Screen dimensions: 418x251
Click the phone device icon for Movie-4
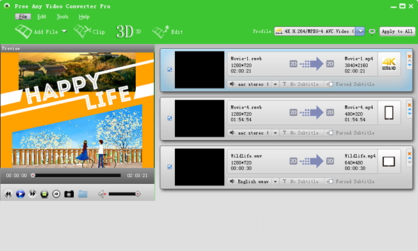pos(389,113)
